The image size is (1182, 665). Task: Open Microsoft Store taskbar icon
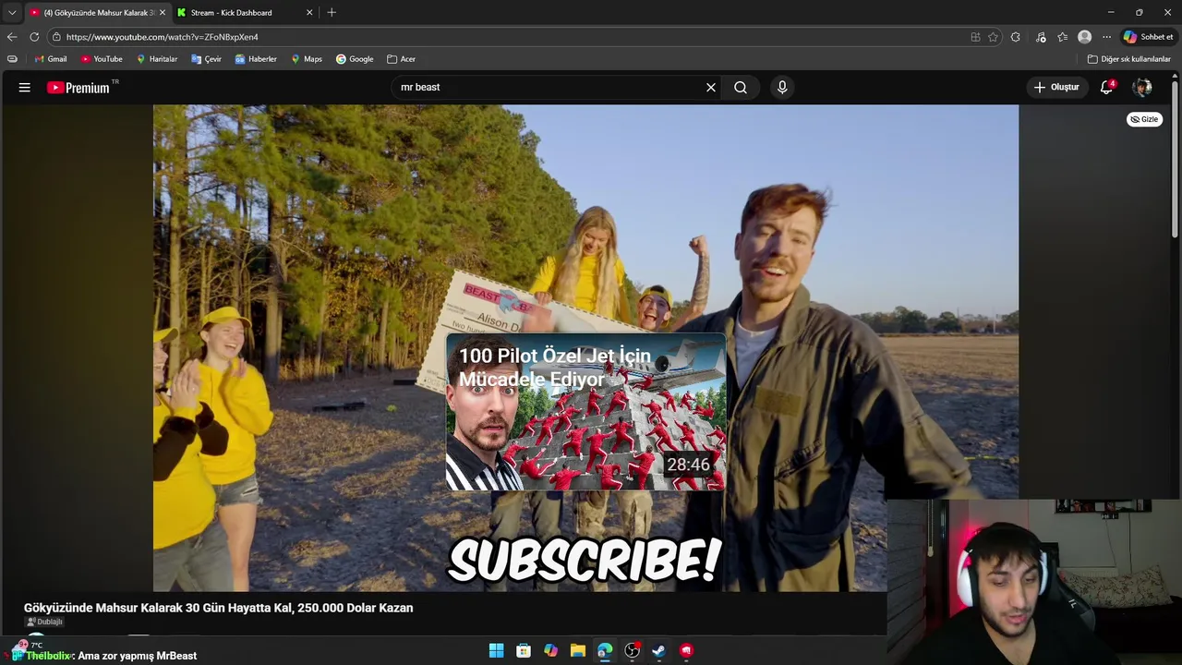[524, 651]
